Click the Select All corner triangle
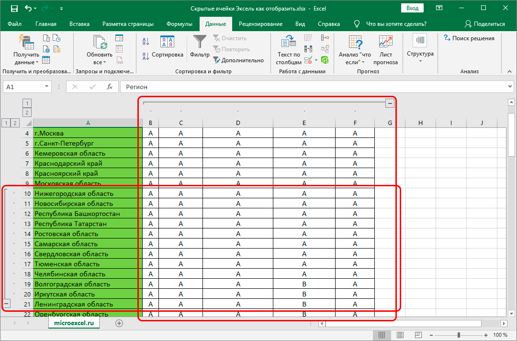The image size is (517, 341). coord(28,123)
